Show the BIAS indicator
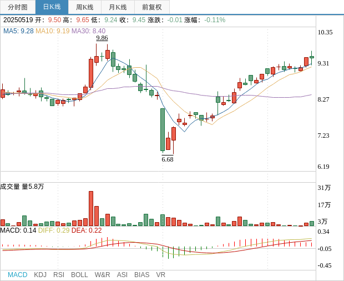The image size is (344, 281). point(141,275)
